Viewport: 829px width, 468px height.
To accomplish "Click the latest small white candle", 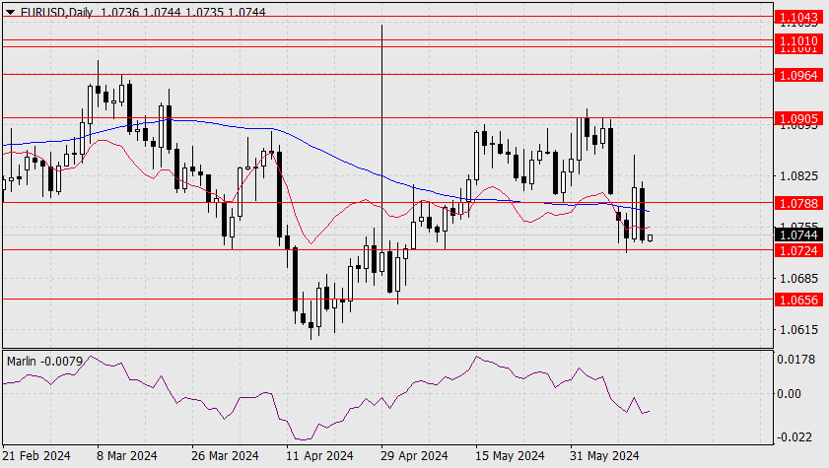I will pyautogui.click(x=650, y=238).
